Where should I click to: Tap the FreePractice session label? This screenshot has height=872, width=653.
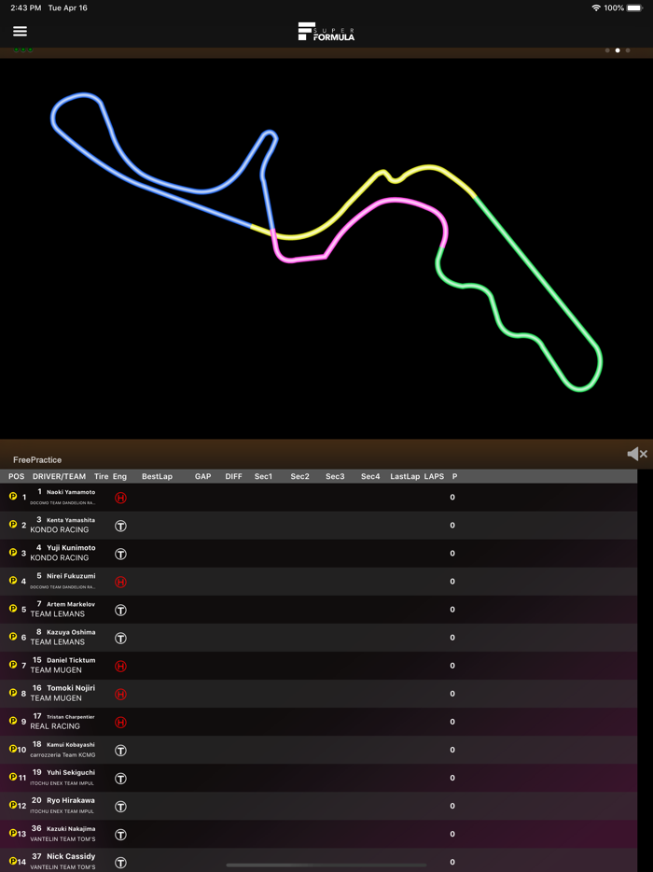point(37,460)
